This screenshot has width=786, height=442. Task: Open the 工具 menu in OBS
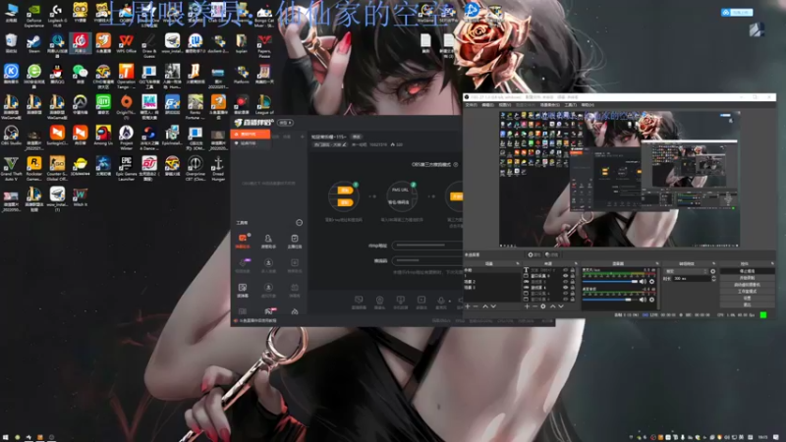click(x=571, y=105)
